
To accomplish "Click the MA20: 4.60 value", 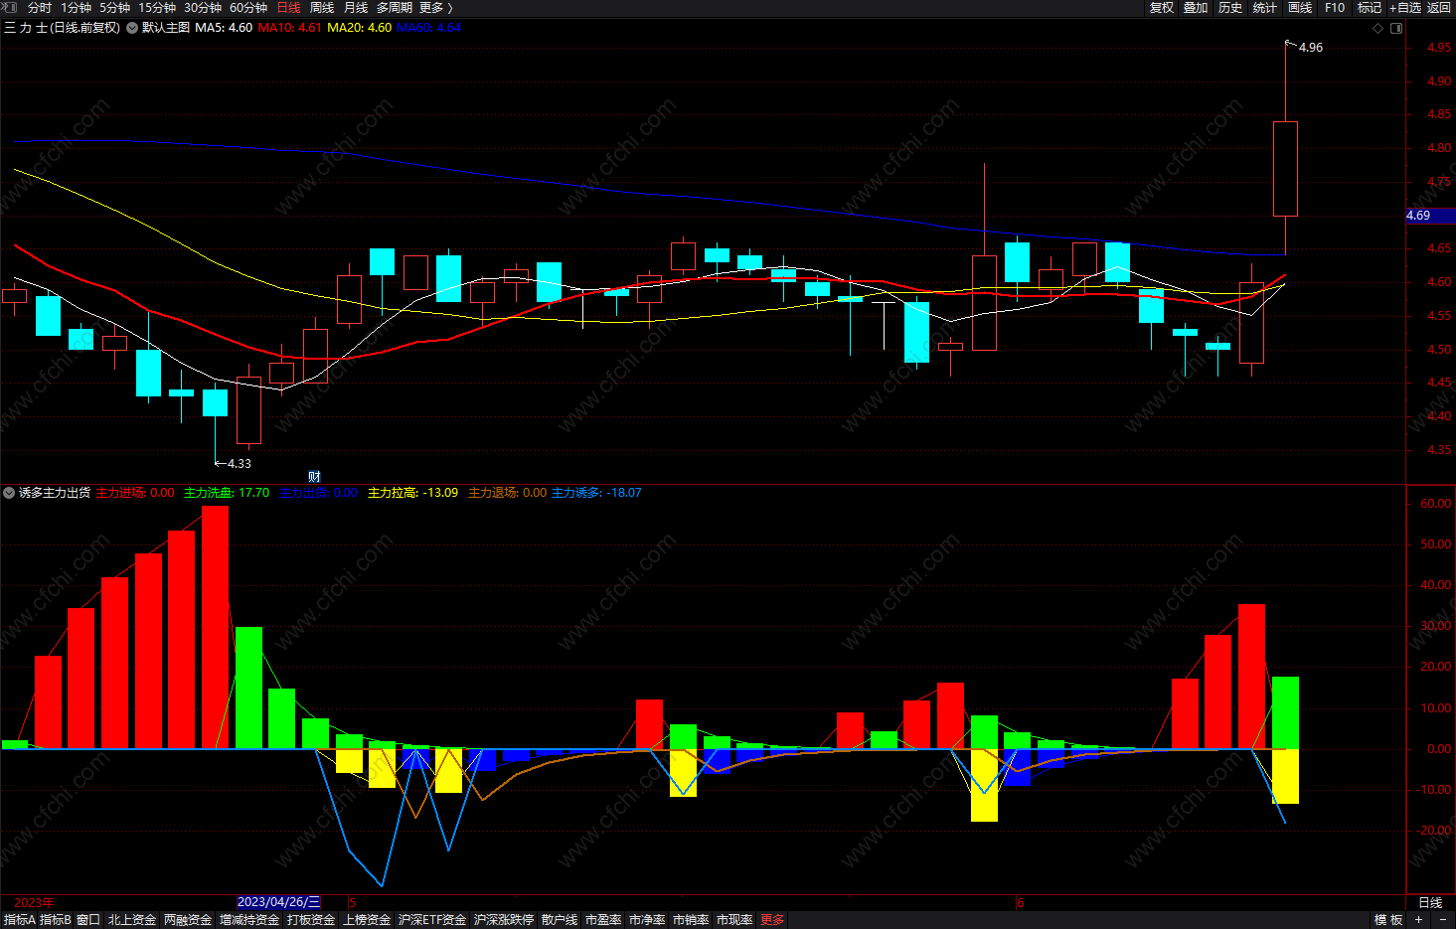I will [360, 28].
